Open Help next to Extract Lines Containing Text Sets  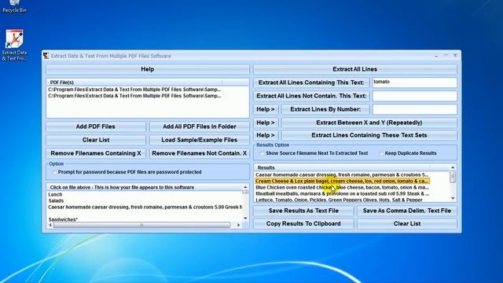(x=266, y=135)
